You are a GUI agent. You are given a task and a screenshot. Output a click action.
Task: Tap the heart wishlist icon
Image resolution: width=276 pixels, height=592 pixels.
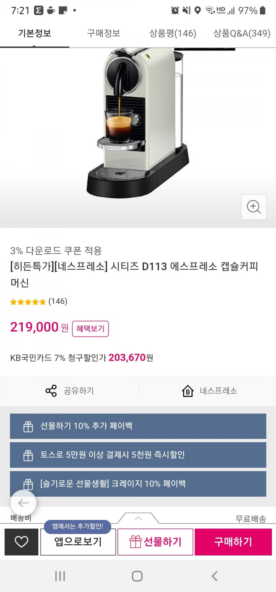[x=21, y=542]
